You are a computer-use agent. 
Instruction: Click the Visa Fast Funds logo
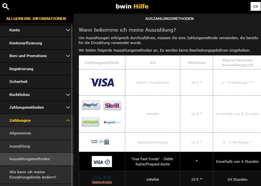pyautogui.click(x=102, y=162)
